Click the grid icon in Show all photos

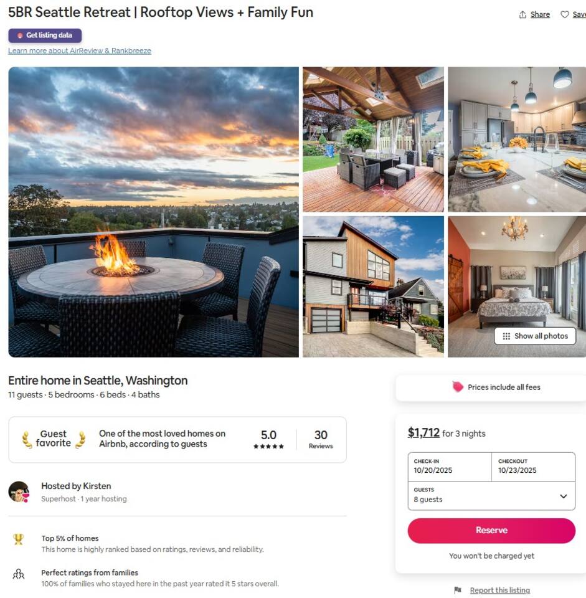[x=506, y=336]
